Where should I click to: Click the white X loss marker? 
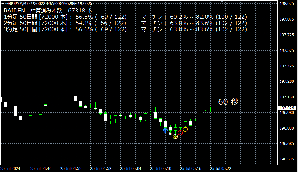point(170,134)
